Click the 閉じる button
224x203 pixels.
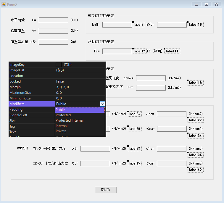[x=106, y=190]
